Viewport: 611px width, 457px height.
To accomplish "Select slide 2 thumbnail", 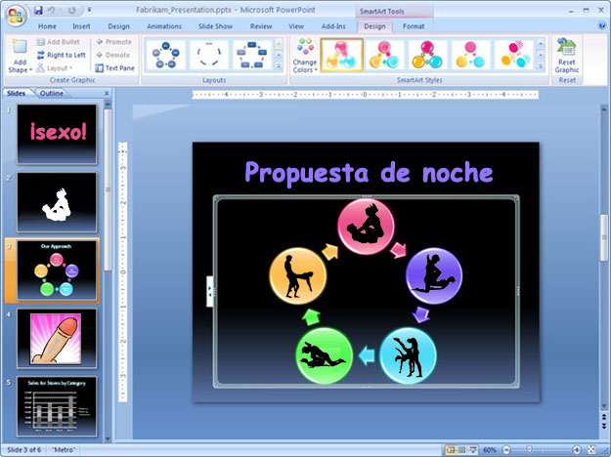I will pyautogui.click(x=57, y=202).
